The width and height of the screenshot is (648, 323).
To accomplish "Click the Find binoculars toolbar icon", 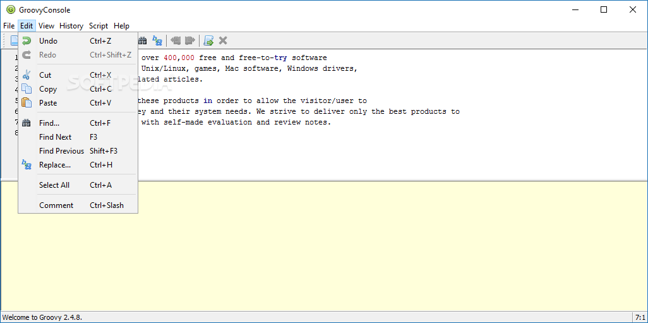I will 143,40.
